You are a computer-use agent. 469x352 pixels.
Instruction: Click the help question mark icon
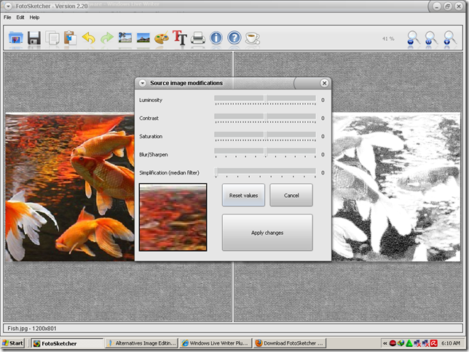(x=234, y=38)
